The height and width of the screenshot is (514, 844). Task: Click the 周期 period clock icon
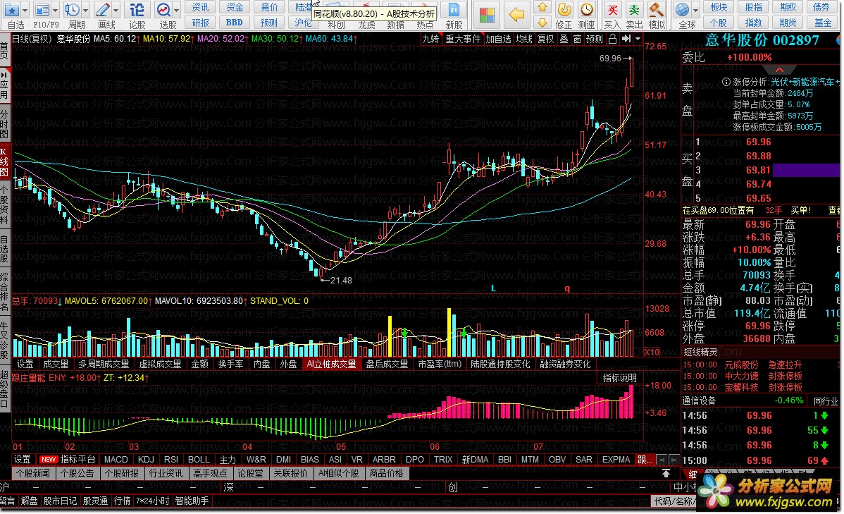72,10
